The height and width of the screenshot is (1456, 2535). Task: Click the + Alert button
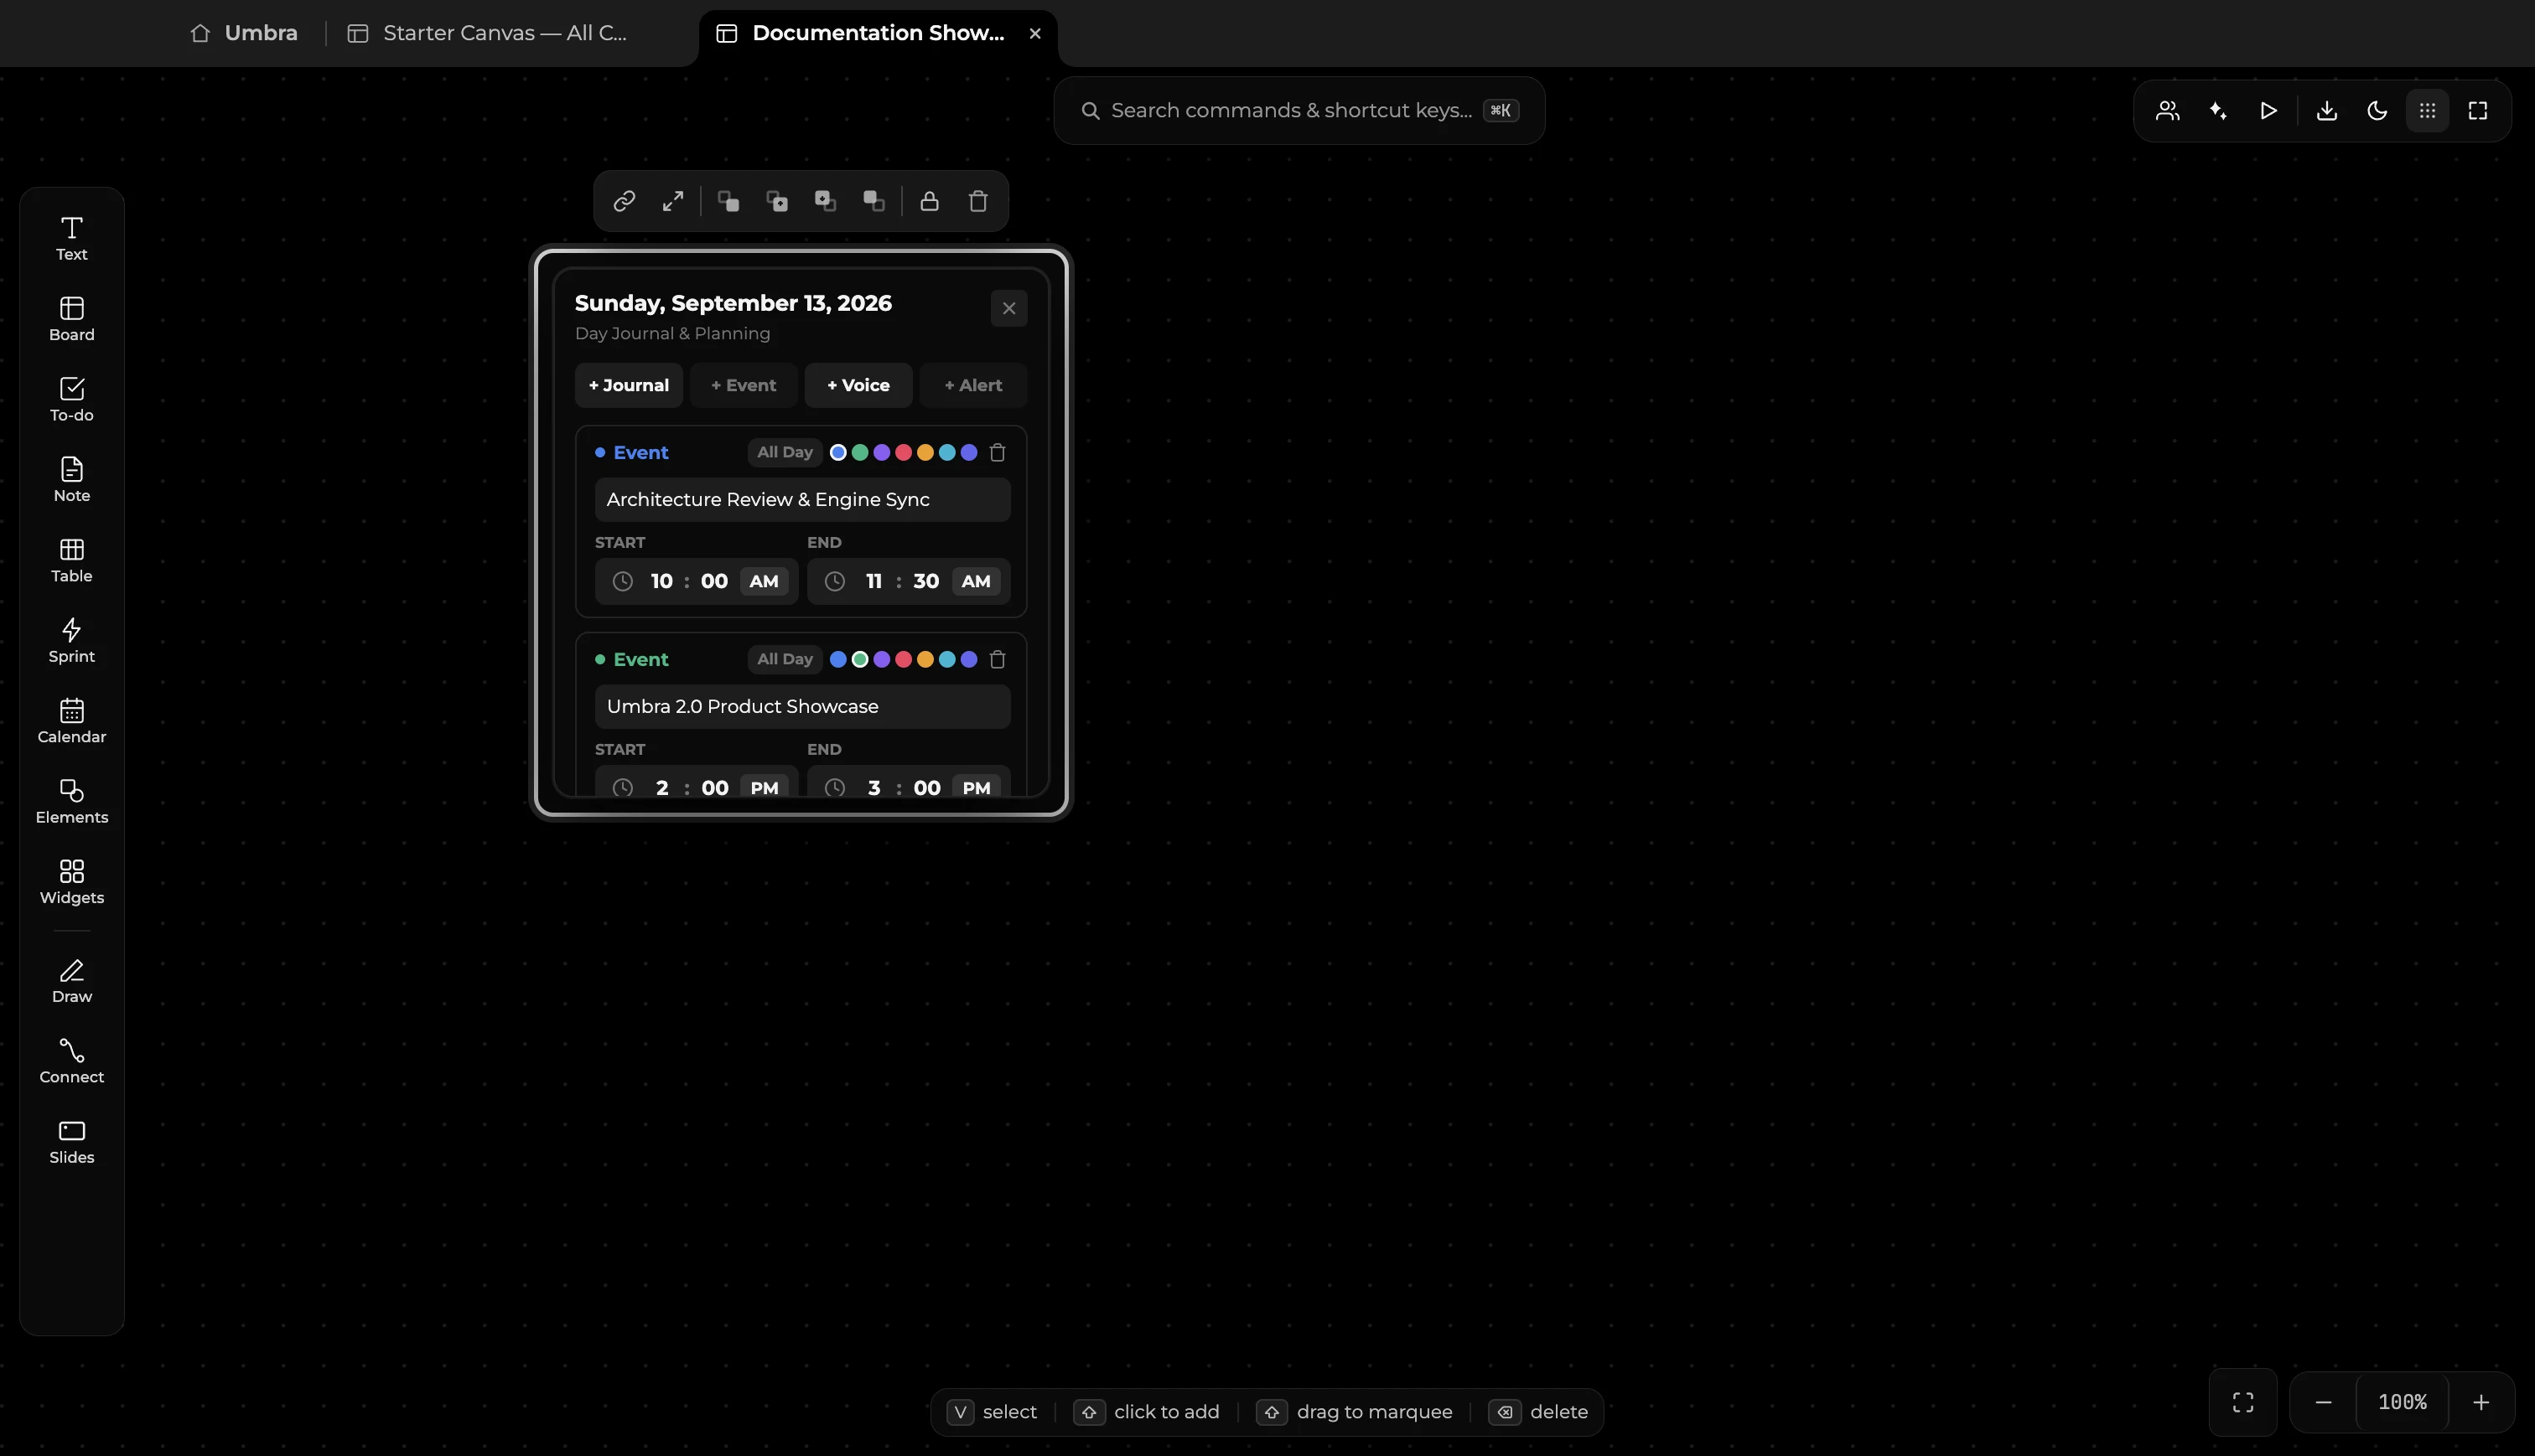coord(973,385)
